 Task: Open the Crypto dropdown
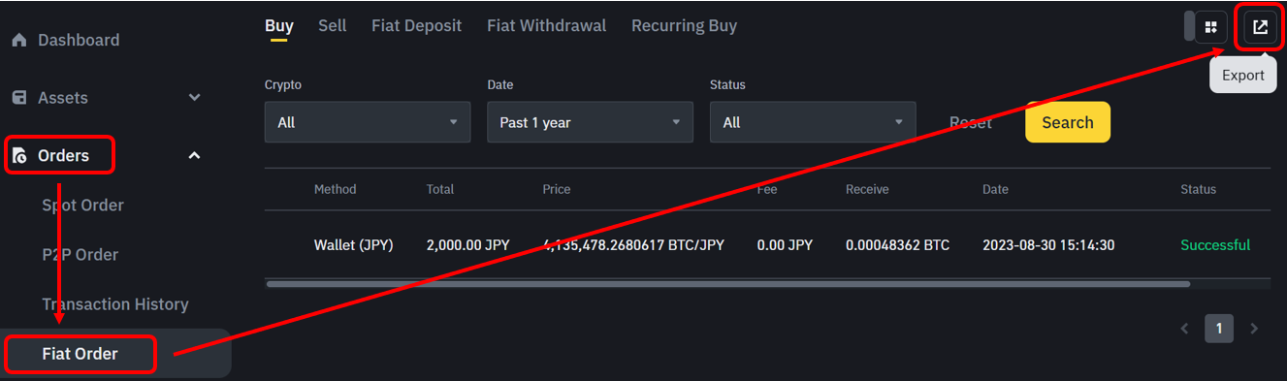click(x=368, y=122)
